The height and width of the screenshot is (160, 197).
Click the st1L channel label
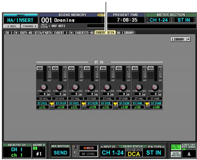[42, 107]
